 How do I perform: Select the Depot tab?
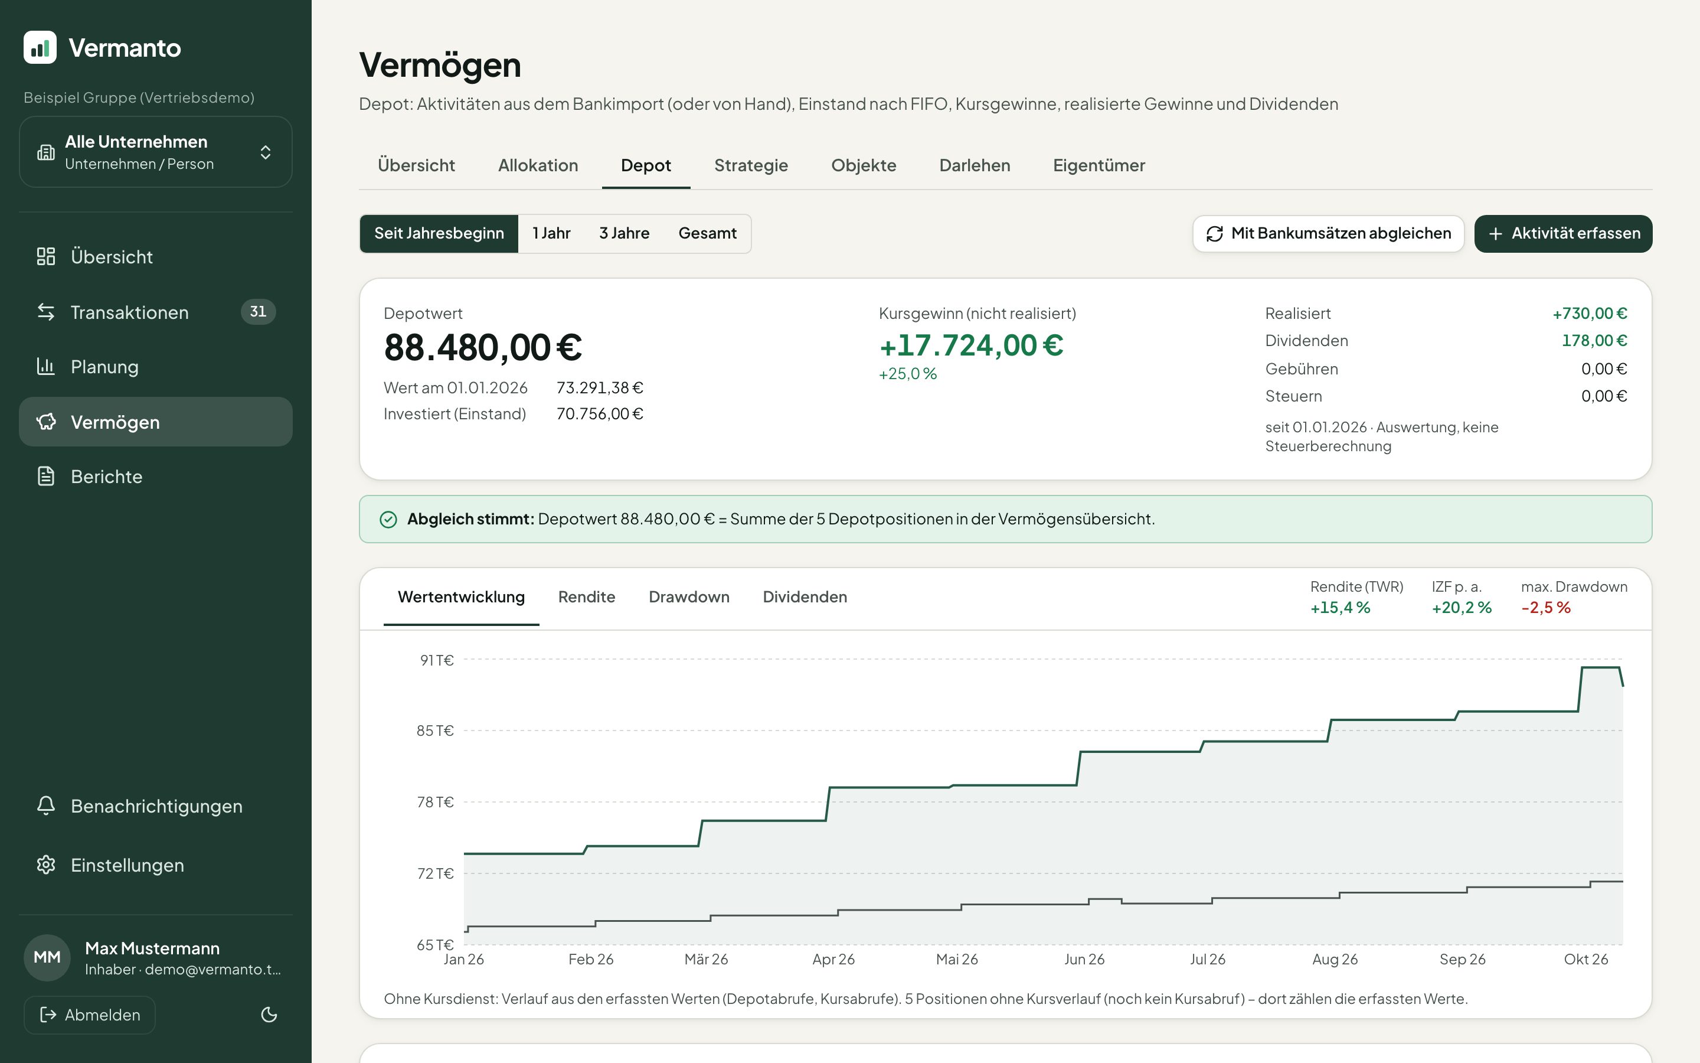tap(646, 165)
